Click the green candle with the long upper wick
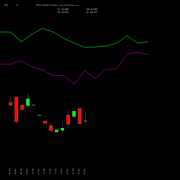This screenshot has height=180, width=180. (28, 102)
